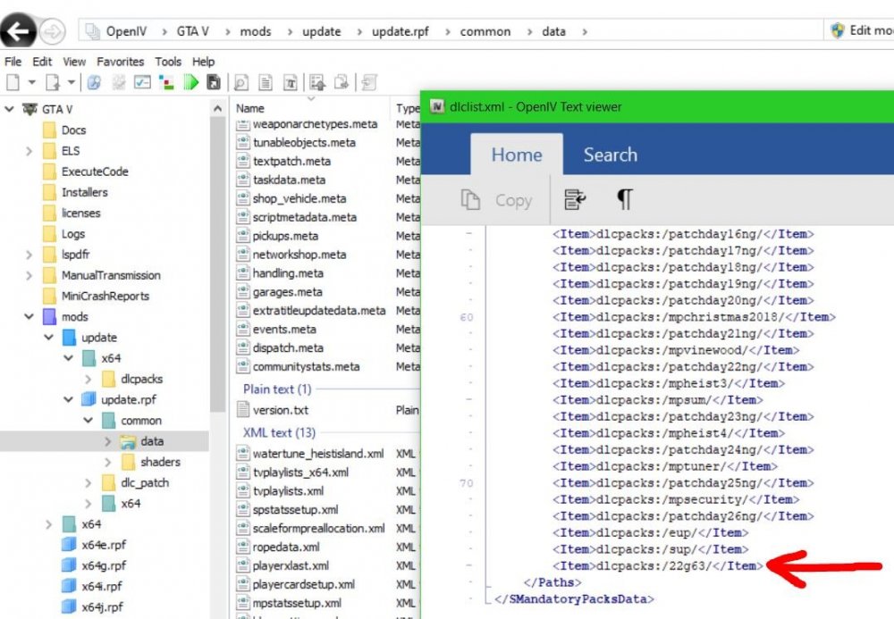
Task: Expand the lspdfr folder in tree
Action: pyautogui.click(x=30, y=255)
